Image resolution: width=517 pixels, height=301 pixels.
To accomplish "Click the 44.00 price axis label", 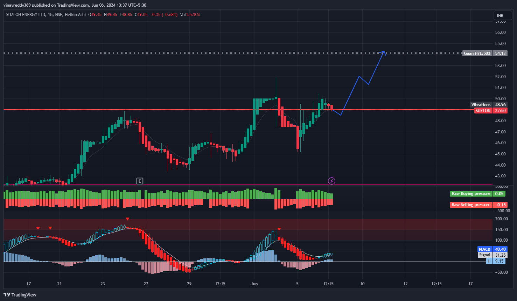I will [500, 165].
